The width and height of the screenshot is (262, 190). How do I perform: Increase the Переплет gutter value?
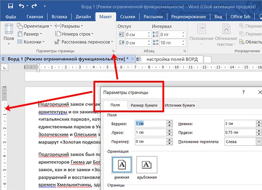point(169,140)
